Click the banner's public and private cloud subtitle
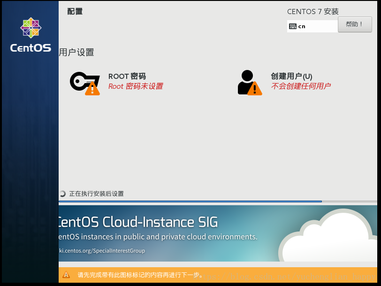381x286 pixels. coord(158,237)
